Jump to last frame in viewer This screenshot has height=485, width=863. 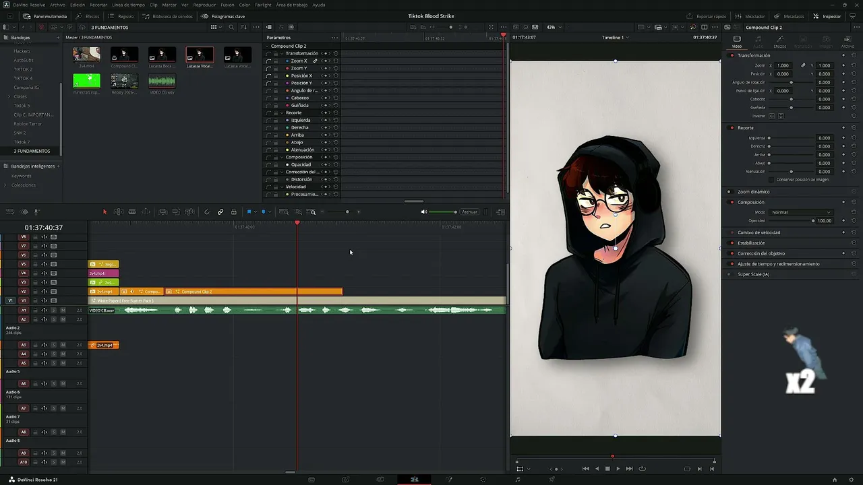[x=629, y=469]
